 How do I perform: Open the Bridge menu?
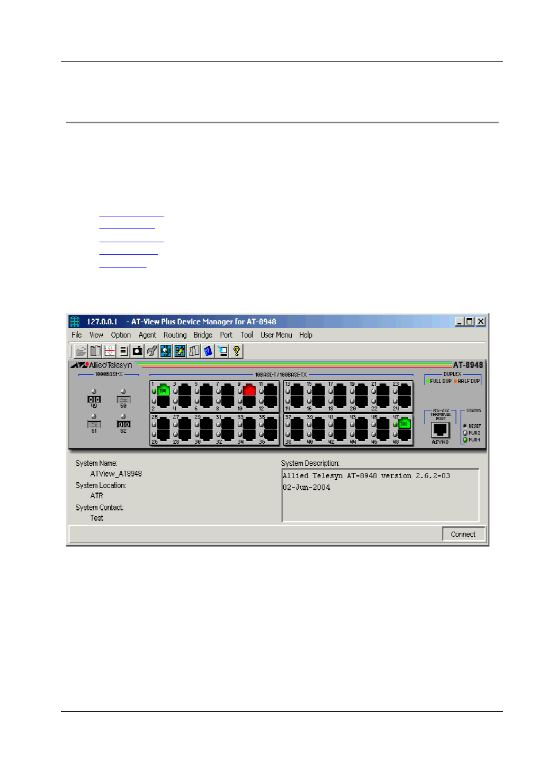[203, 335]
